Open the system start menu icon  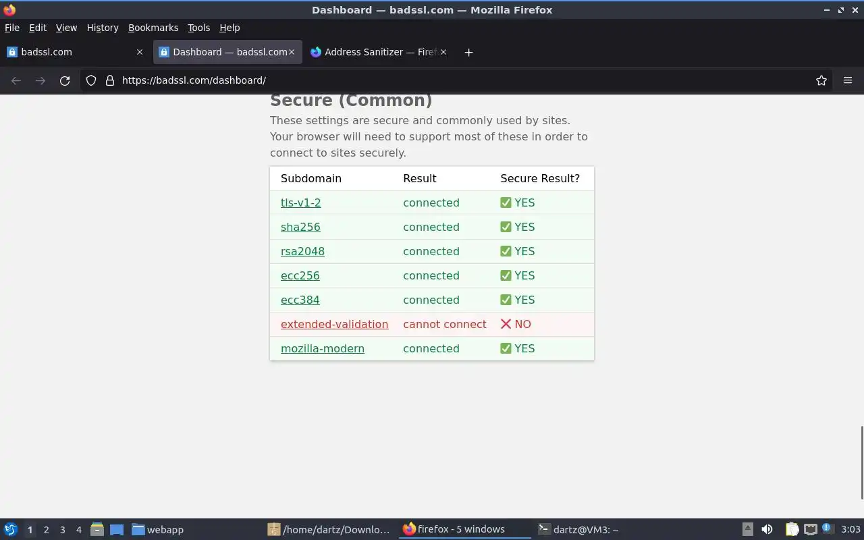click(11, 529)
